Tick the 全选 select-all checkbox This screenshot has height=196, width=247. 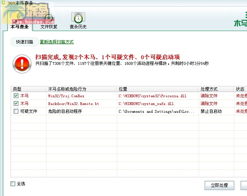13,184
